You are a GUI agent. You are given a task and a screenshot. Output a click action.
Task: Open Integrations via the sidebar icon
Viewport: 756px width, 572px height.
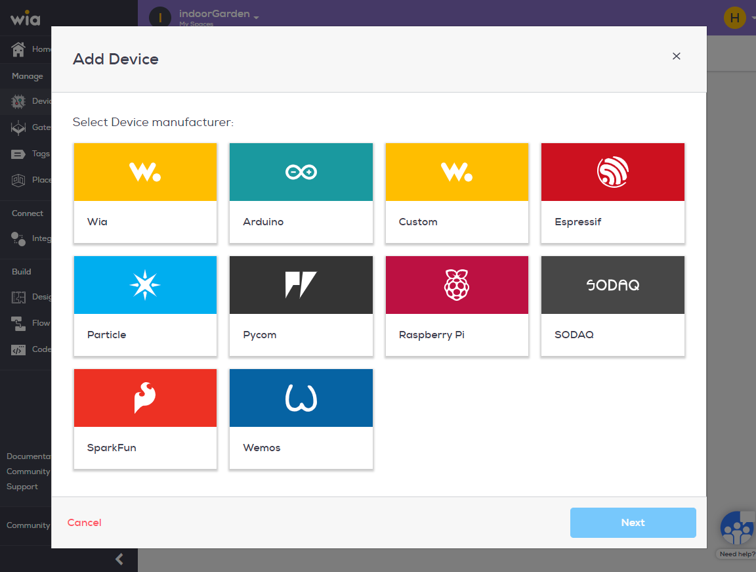tap(18, 239)
